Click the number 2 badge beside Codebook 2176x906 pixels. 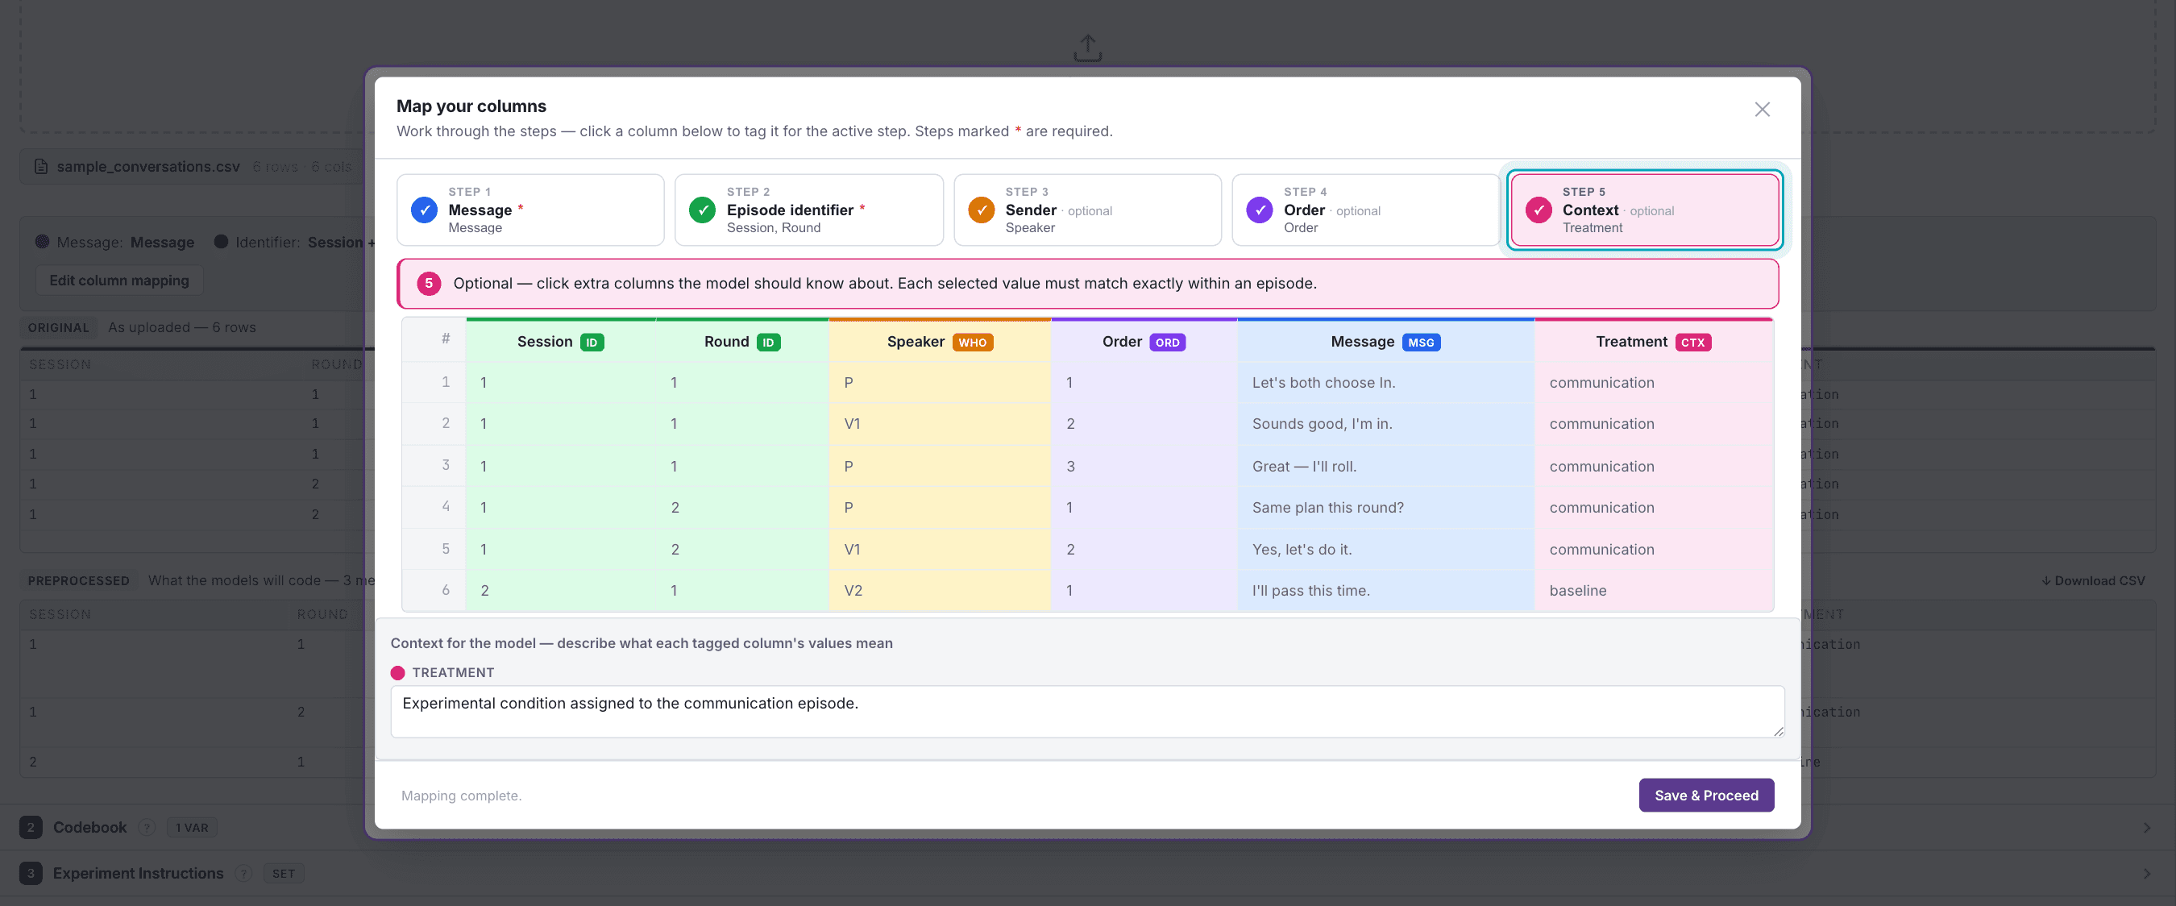point(31,827)
